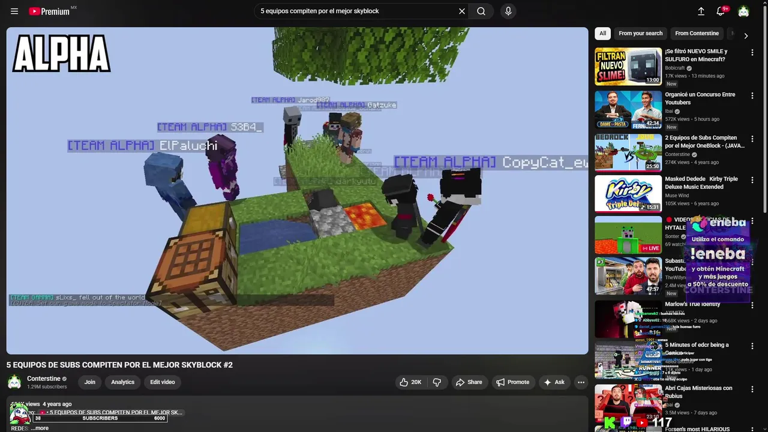Open Abrí Cajas Misteriosas thumbnail
768x432 pixels.
click(628, 403)
